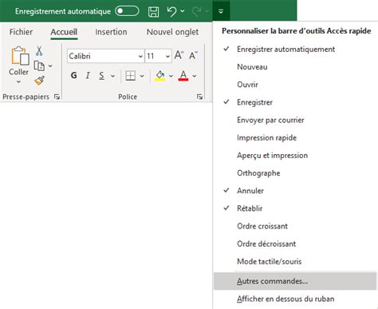
Task: Expand the Coller dropdown arrow
Action: (x=18, y=81)
